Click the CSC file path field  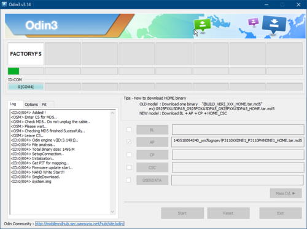pyautogui.click(x=238, y=167)
